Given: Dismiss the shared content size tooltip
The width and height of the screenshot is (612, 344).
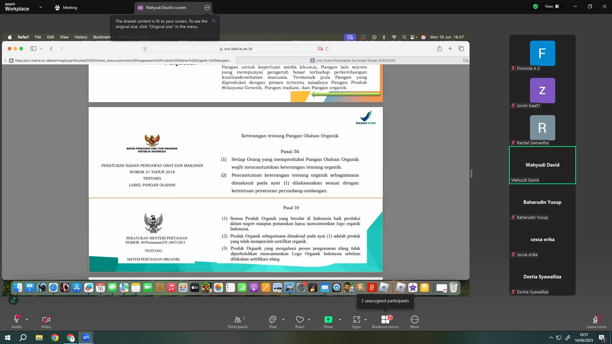Looking at the screenshot, I should 214,21.
